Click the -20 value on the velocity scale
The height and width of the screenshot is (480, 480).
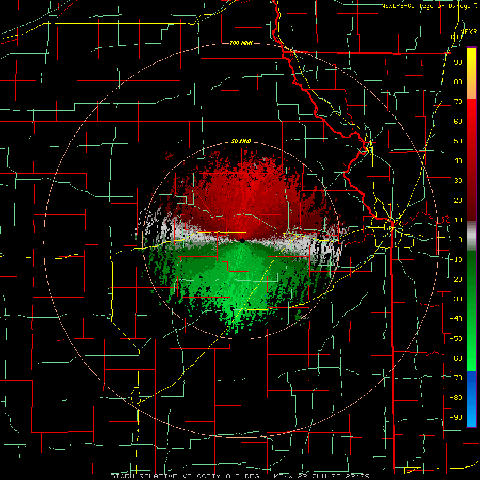[456, 279]
